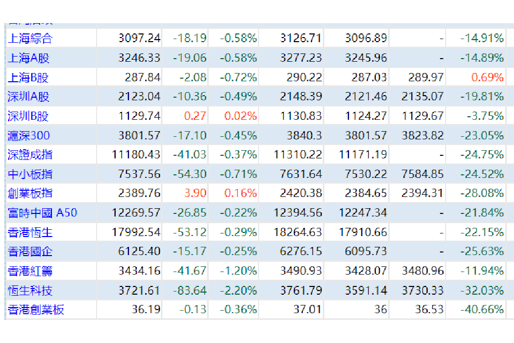Open the 香港恆生 index link
Viewport: 514px width, 343px height.
coord(30,232)
